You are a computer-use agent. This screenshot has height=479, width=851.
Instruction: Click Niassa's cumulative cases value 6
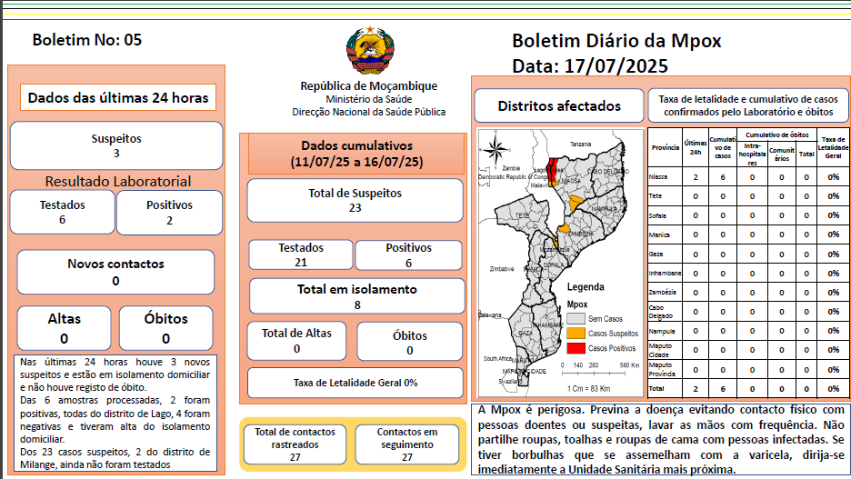pos(723,177)
